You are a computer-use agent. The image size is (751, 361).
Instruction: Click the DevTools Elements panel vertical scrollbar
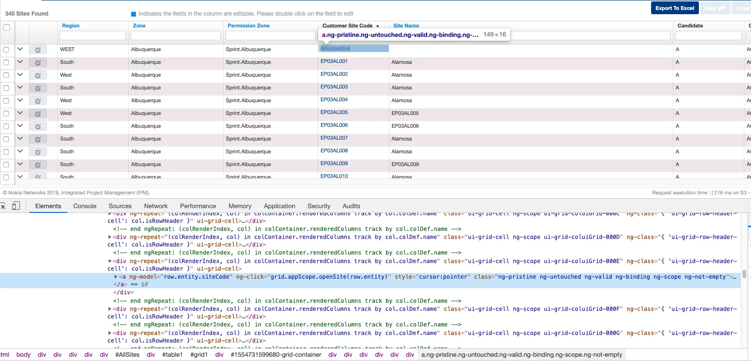coord(744,274)
